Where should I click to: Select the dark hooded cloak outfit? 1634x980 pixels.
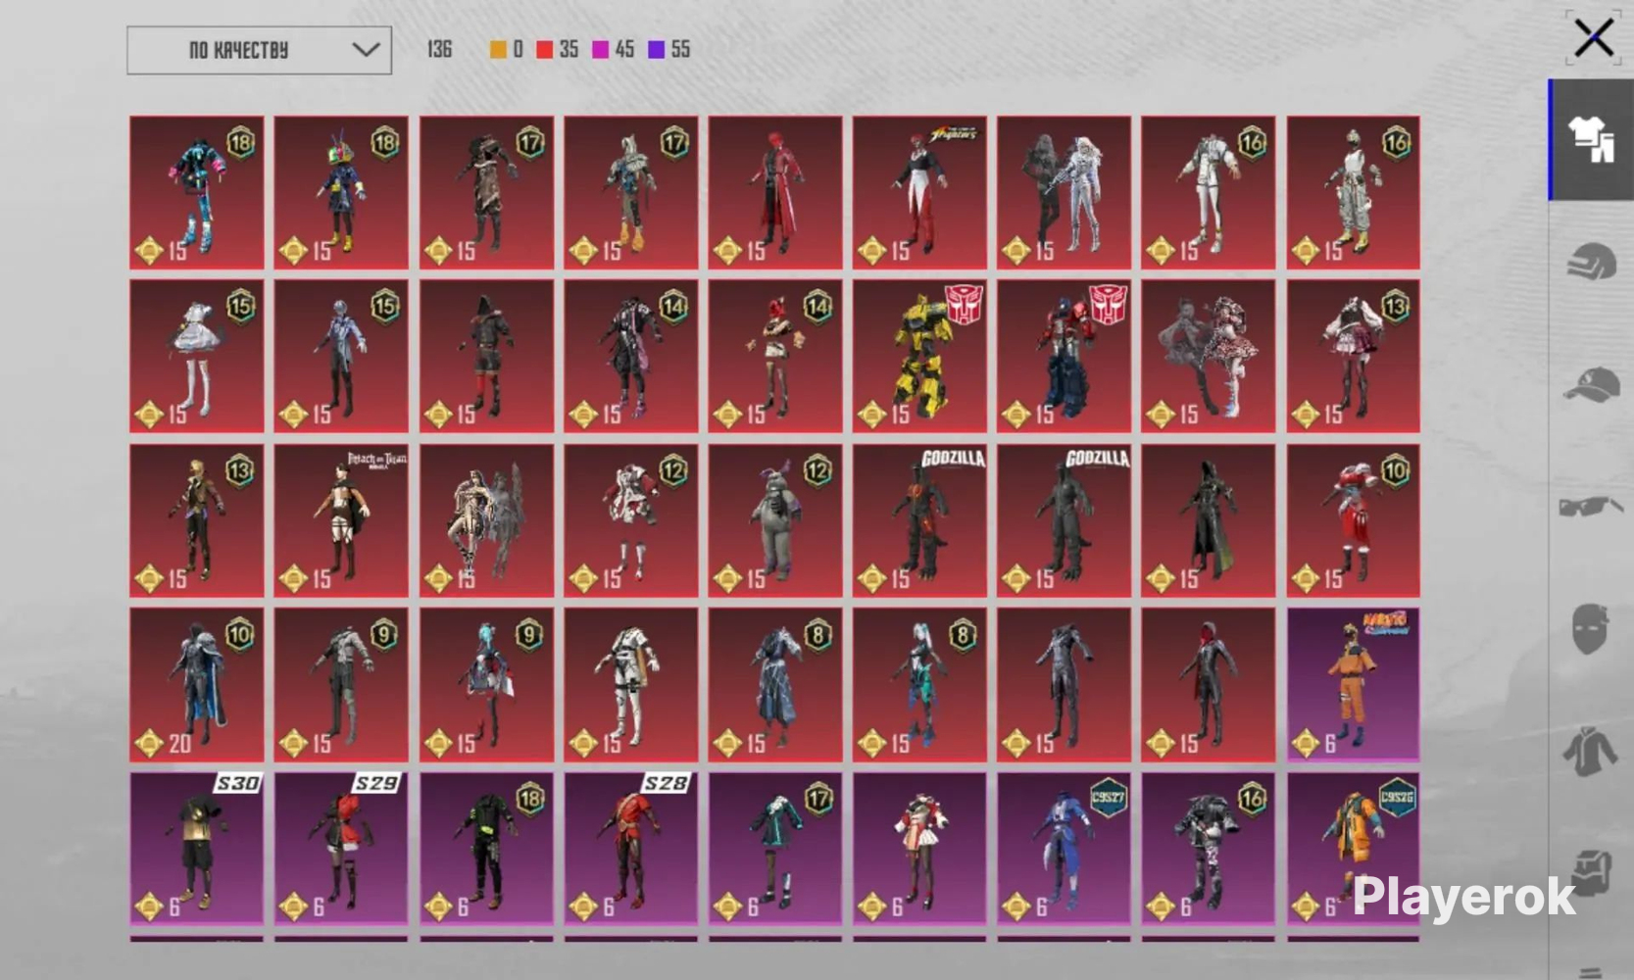pos(1209,520)
